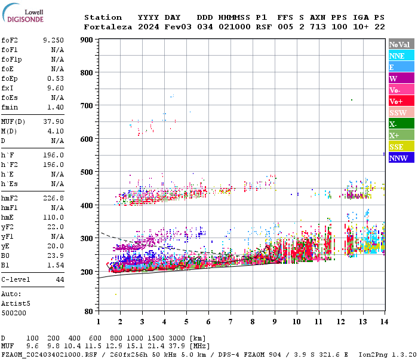Click the Lowell Digisonde logo

[23, 13]
